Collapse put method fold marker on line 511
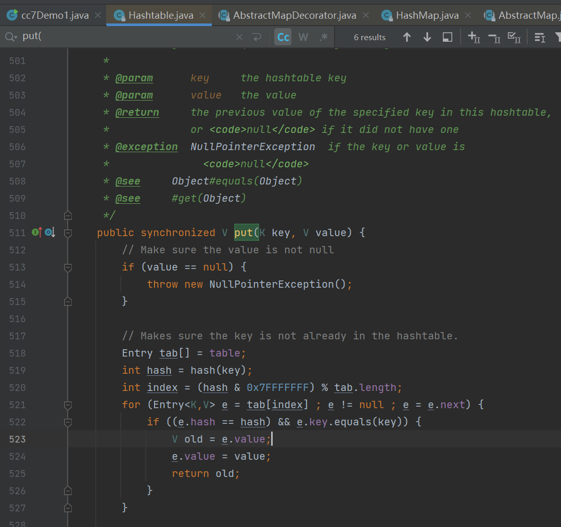The height and width of the screenshot is (527, 561). coord(68,233)
